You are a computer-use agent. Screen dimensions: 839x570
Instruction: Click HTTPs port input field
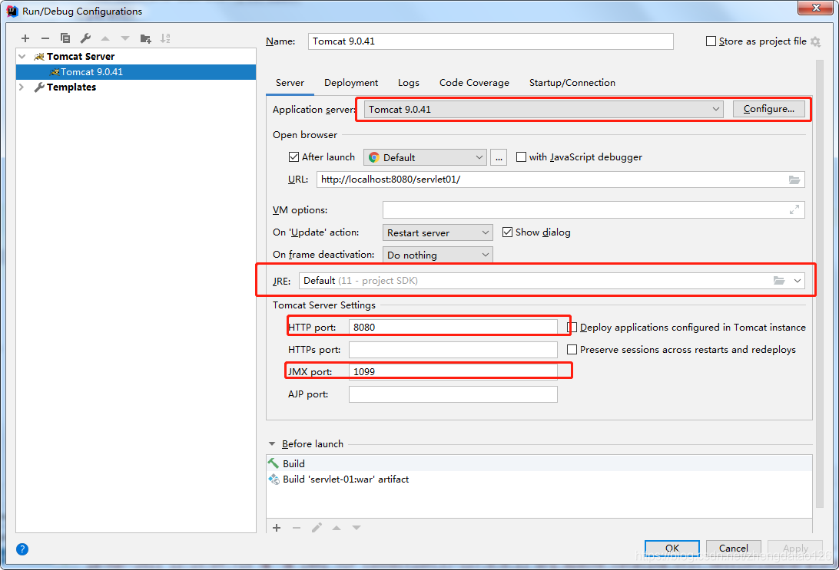453,350
